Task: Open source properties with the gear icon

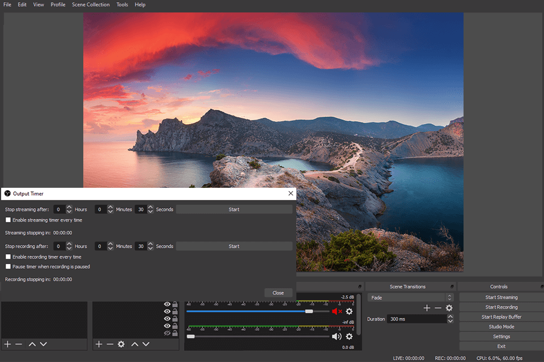Action: [121, 344]
